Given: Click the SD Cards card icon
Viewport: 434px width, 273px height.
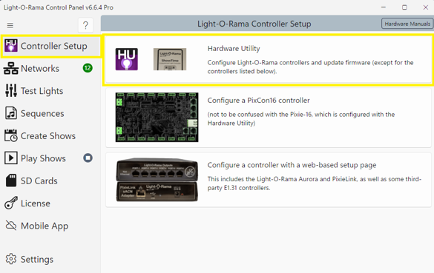Looking at the screenshot, I should (x=11, y=181).
